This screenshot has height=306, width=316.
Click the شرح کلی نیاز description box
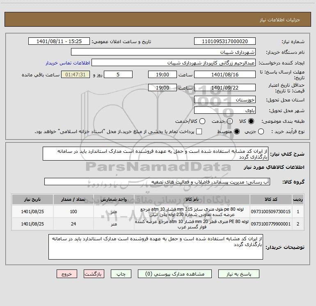pyautogui.click(x=156, y=154)
